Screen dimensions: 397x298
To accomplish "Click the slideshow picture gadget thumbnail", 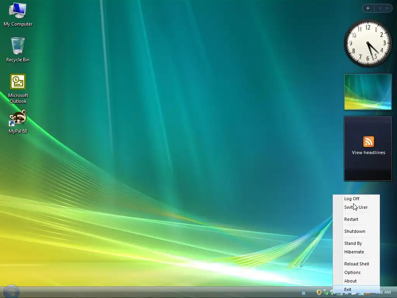I will [368, 92].
